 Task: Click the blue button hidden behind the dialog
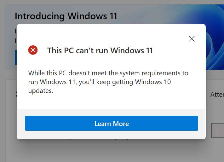(15, 57)
